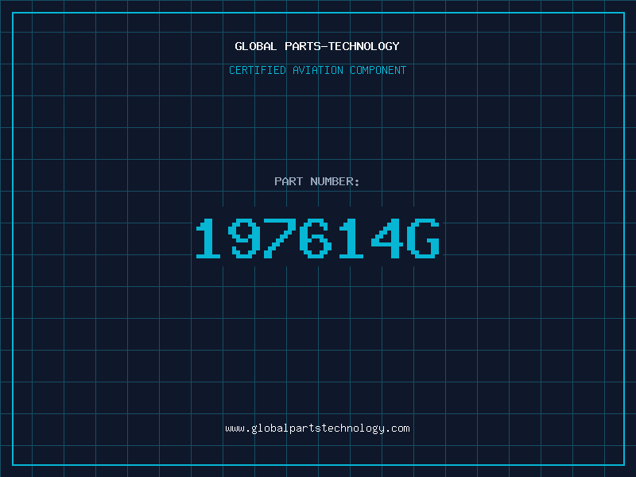Viewport: 636px width, 477px height.
Task: Click the PART NUMBER: label
Action: tap(316, 181)
